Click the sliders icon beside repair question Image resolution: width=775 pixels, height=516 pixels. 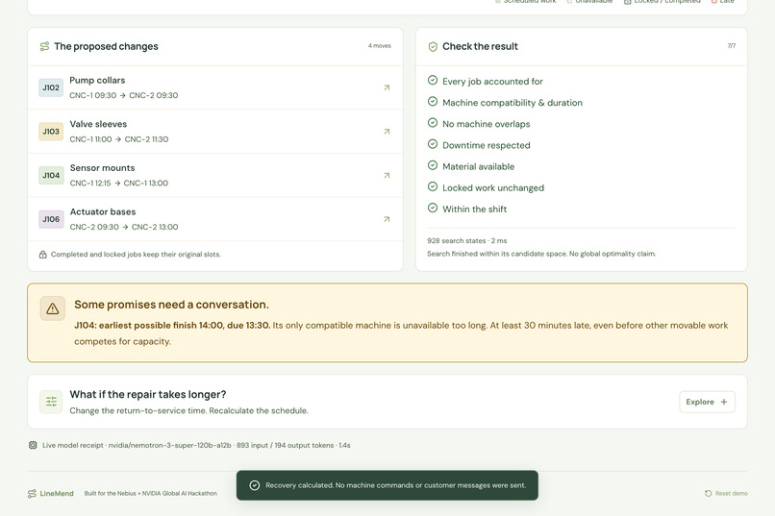point(51,402)
